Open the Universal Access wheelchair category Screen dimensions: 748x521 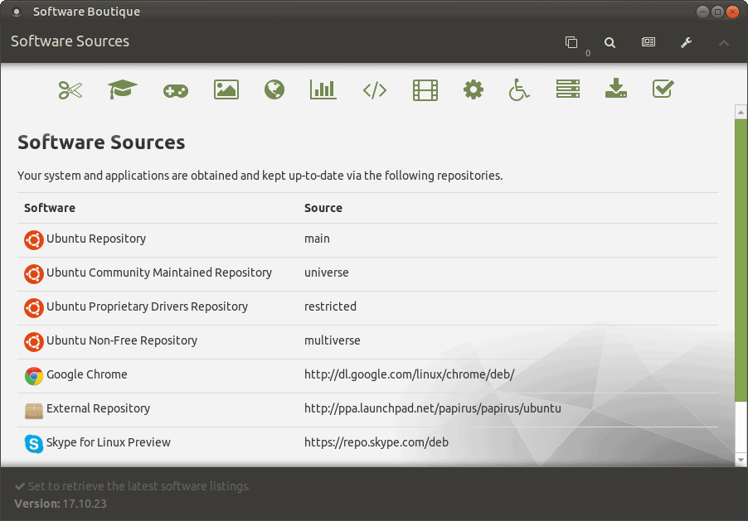coord(519,89)
